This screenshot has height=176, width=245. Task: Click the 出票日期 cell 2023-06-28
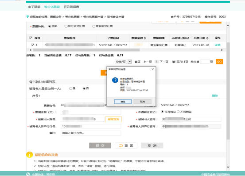coord(201,45)
